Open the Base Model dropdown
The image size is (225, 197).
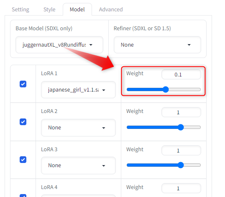click(59, 45)
